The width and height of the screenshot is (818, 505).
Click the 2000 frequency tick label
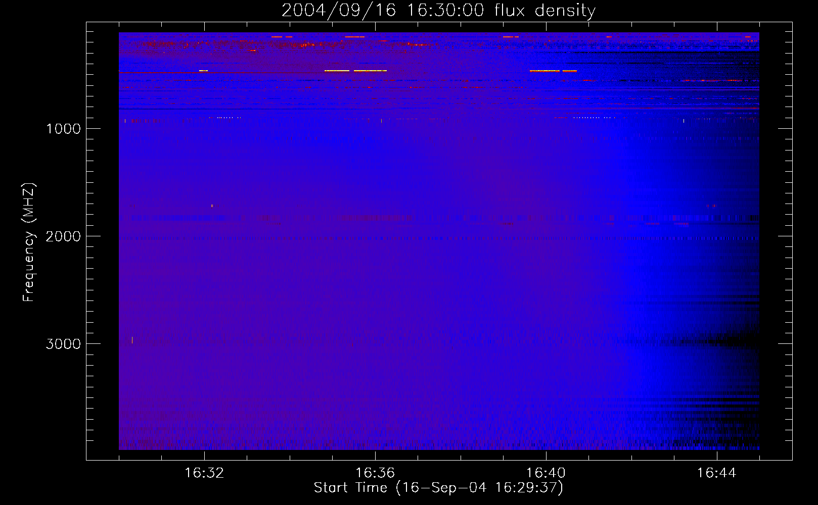[x=63, y=236]
